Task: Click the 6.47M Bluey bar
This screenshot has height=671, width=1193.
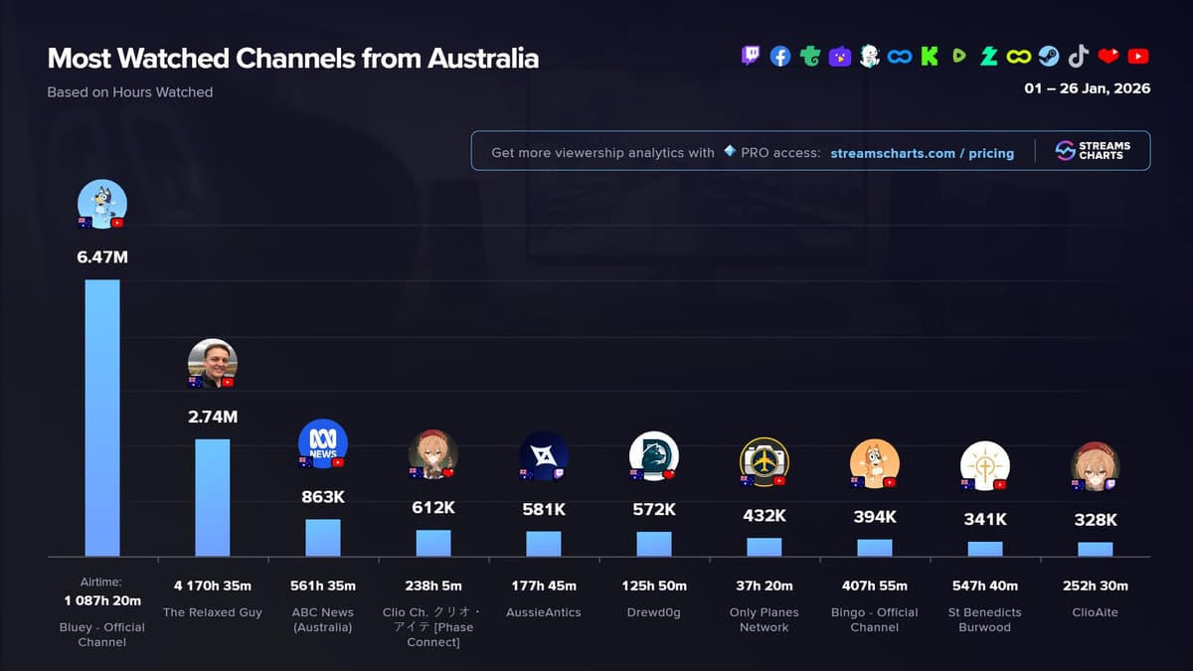Action: [102, 418]
